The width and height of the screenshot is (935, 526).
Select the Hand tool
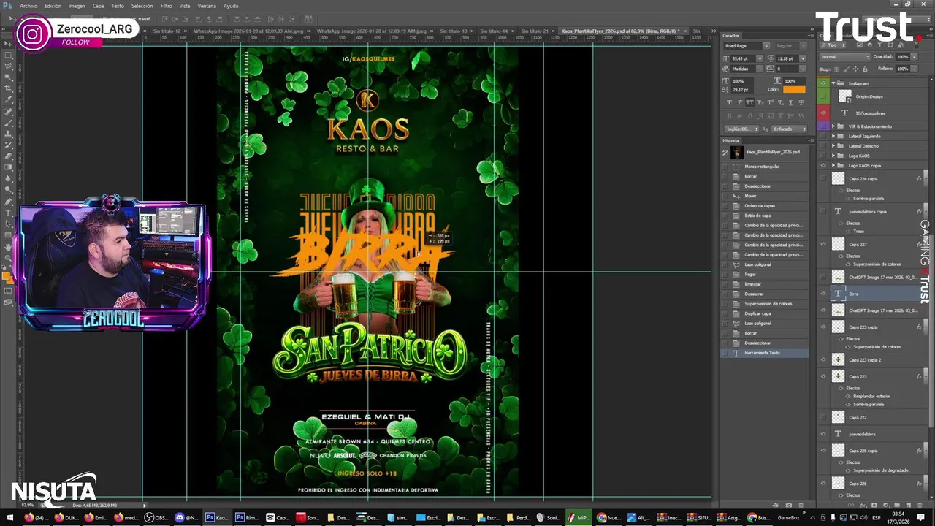click(8, 247)
